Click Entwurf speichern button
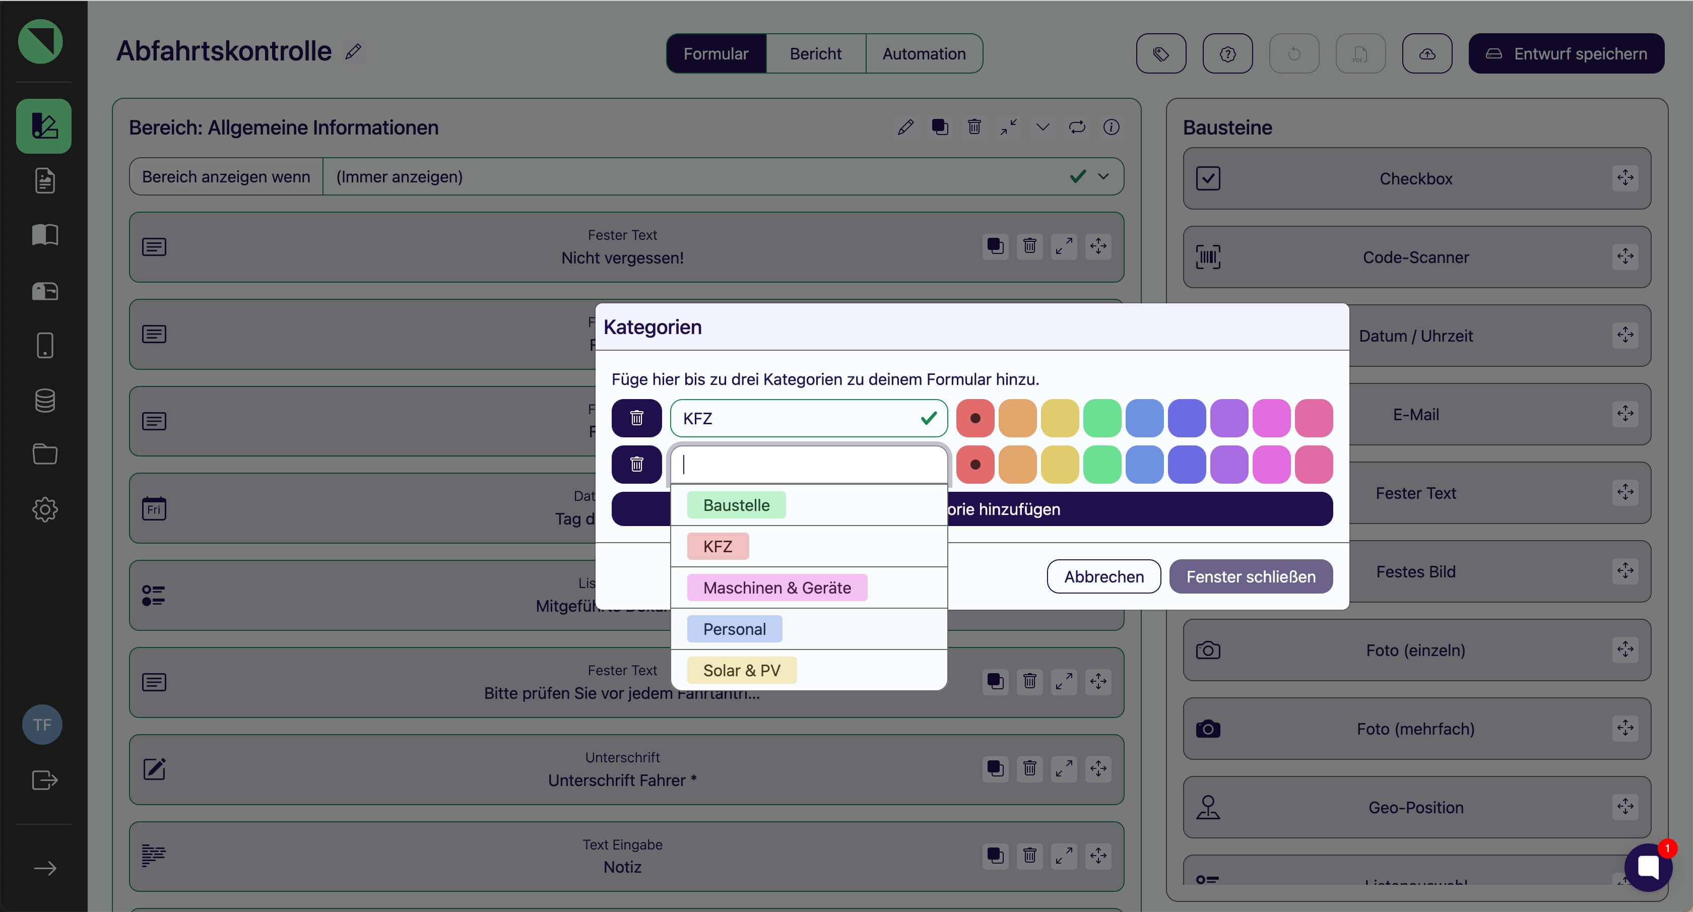Viewport: 1693px width, 912px height. click(x=1567, y=53)
